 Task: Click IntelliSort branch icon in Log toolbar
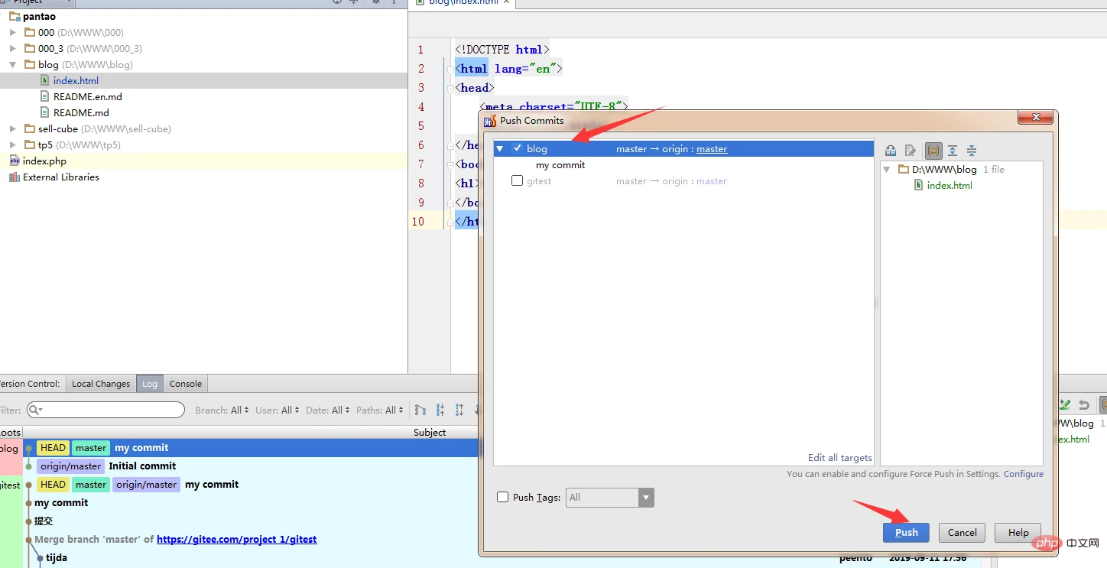tap(420, 411)
